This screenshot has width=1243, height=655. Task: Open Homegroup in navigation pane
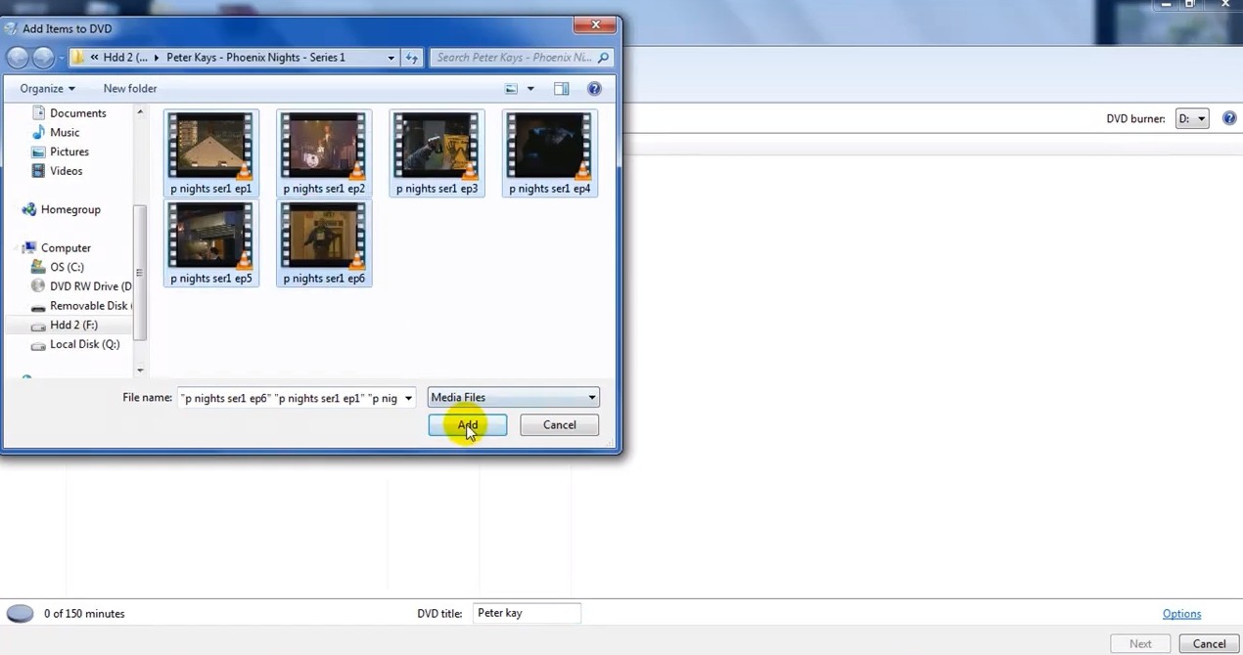click(69, 209)
